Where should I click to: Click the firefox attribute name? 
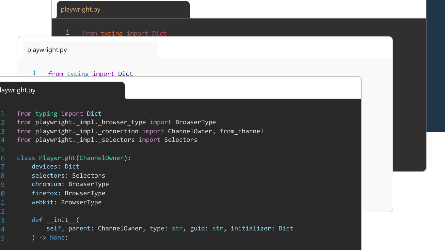coord(44,193)
